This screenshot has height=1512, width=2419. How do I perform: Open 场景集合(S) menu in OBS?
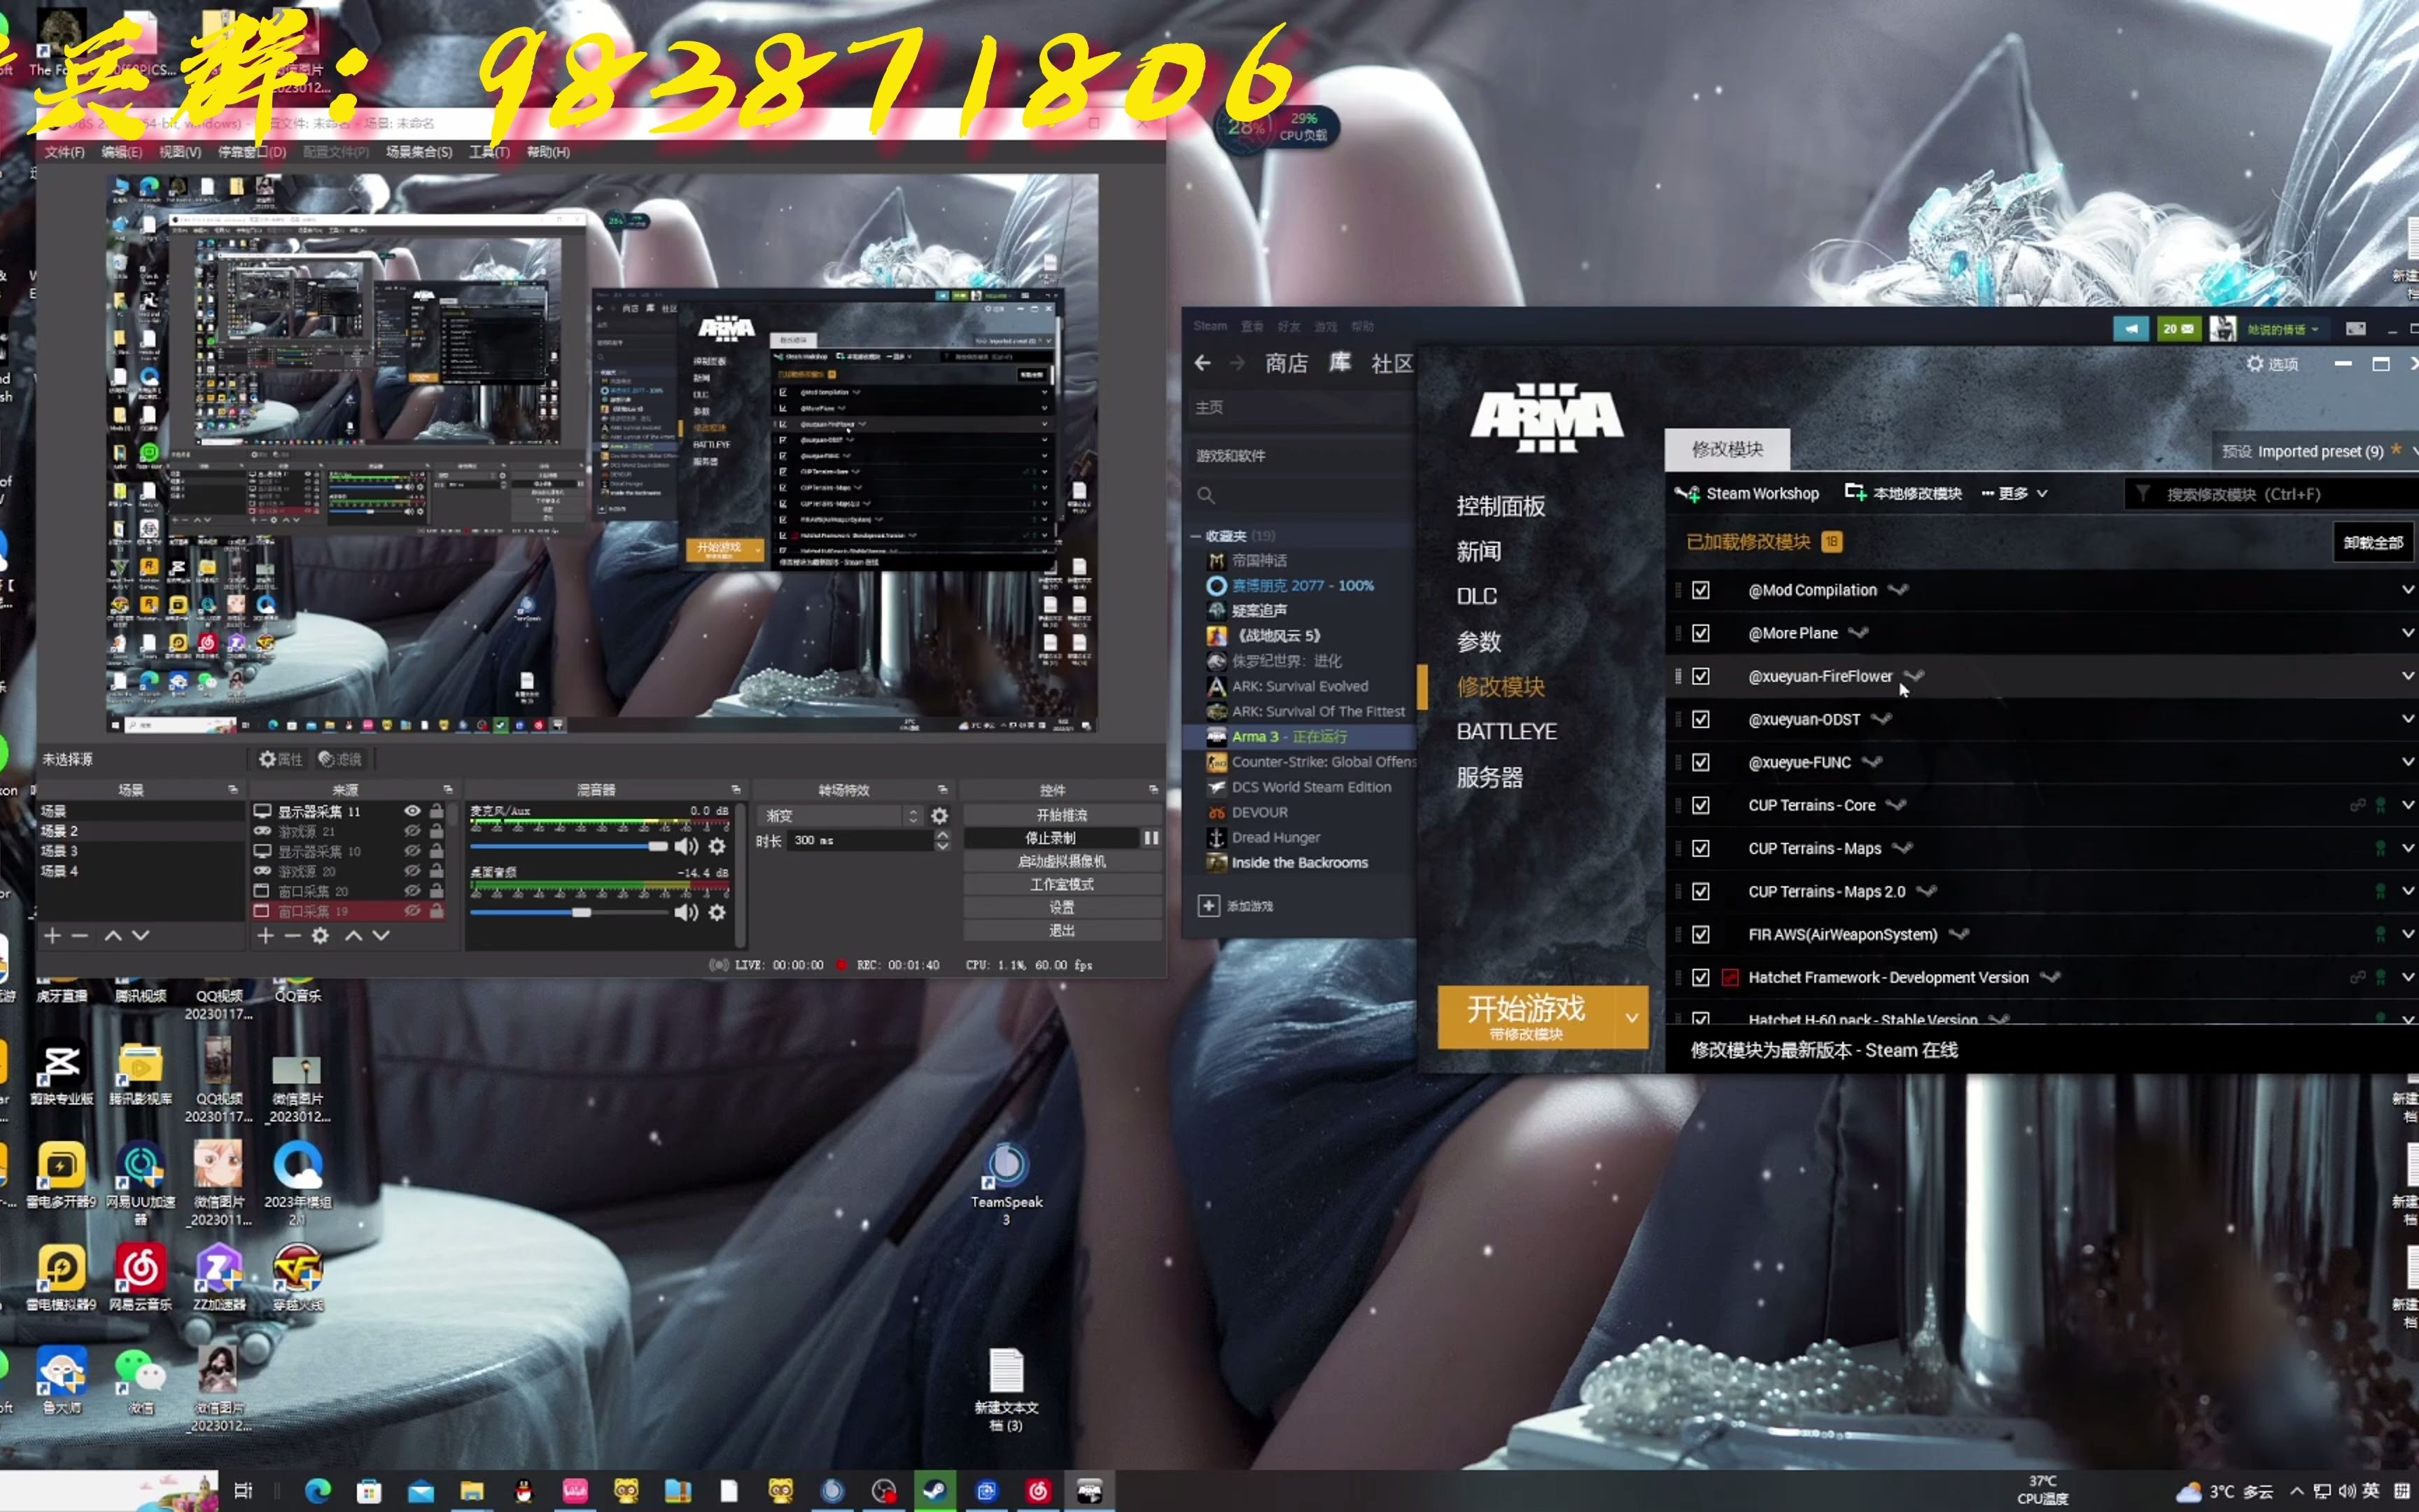pos(419,152)
